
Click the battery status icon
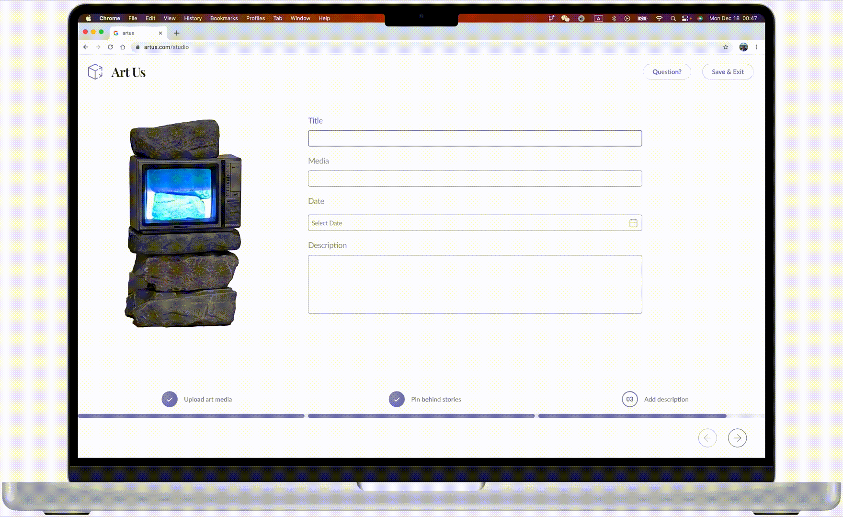pos(642,18)
